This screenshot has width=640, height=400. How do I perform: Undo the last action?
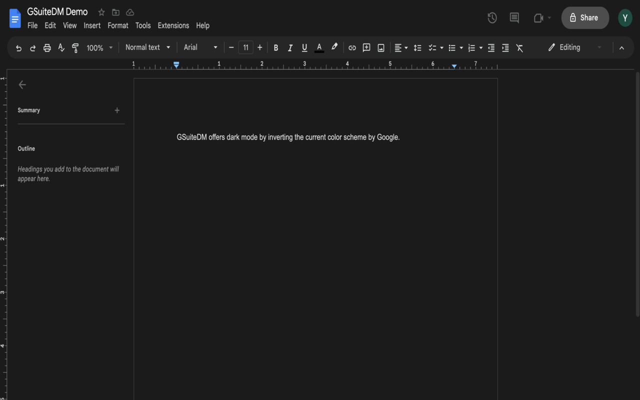(x=18, y=47)
